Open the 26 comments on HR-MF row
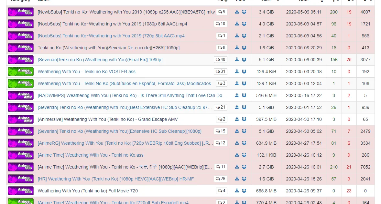381x204 pixels. click(220, 179)
